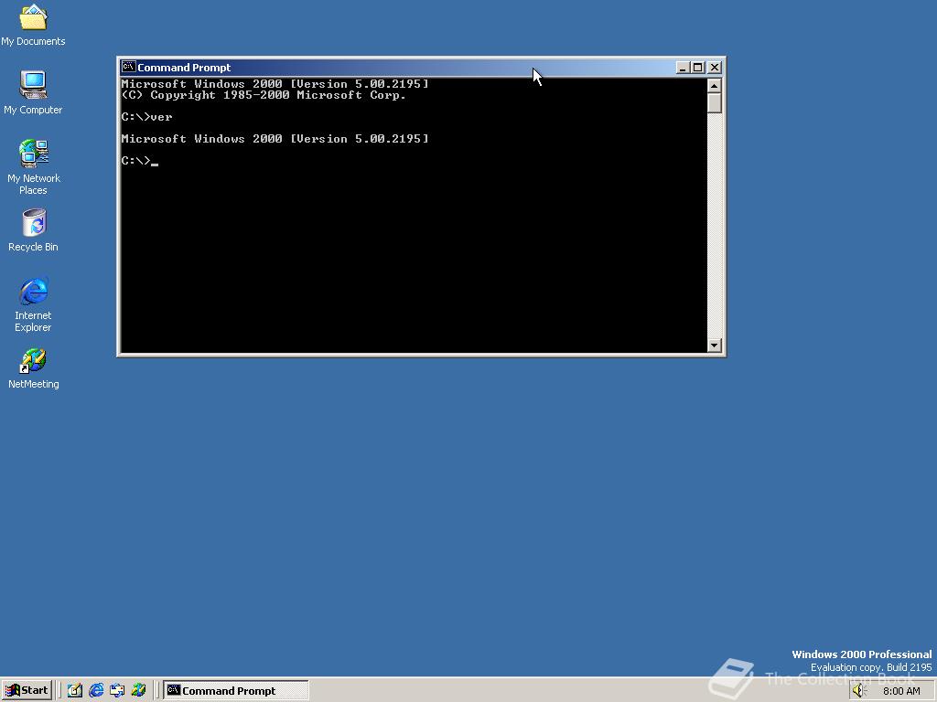937x702 pixels.
Task: Click Show Desktop quick launch icon
Action: 75,690
